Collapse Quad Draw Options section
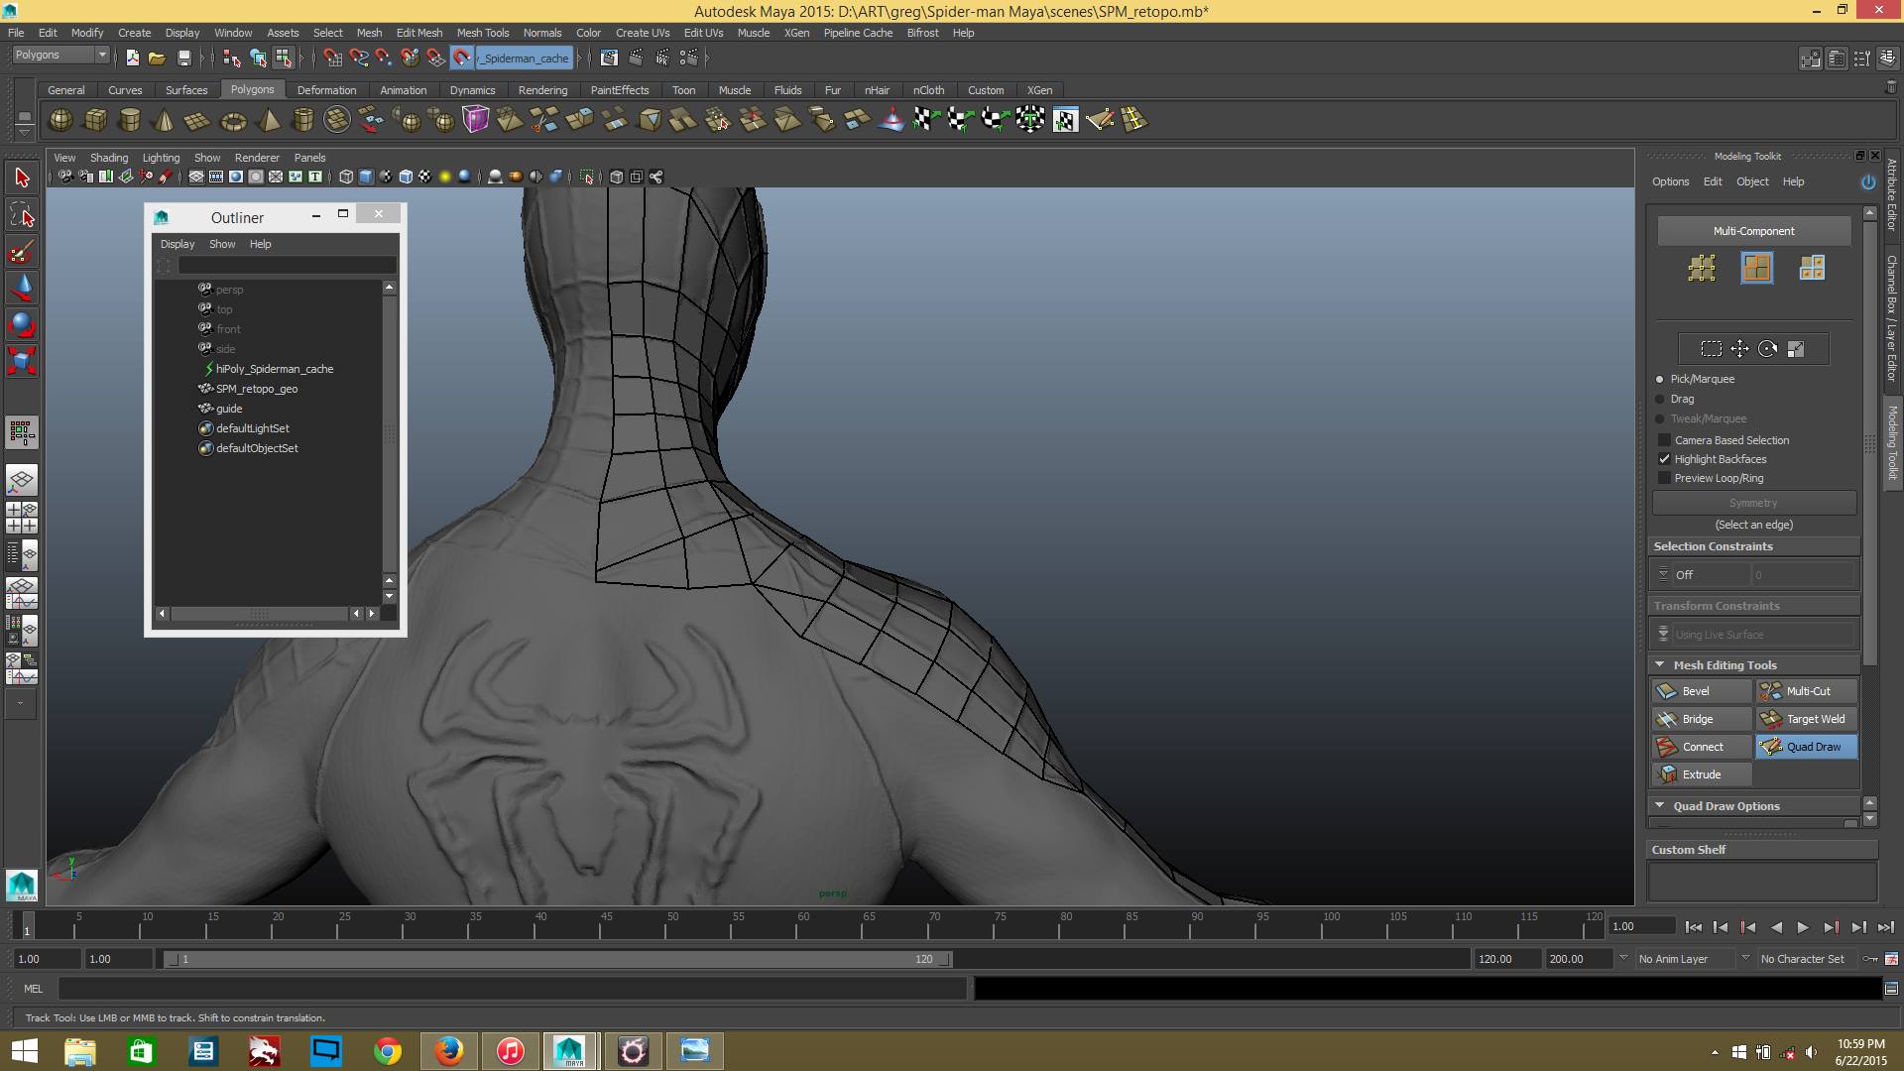The image size is (1904, 1071). (1660, 806)
